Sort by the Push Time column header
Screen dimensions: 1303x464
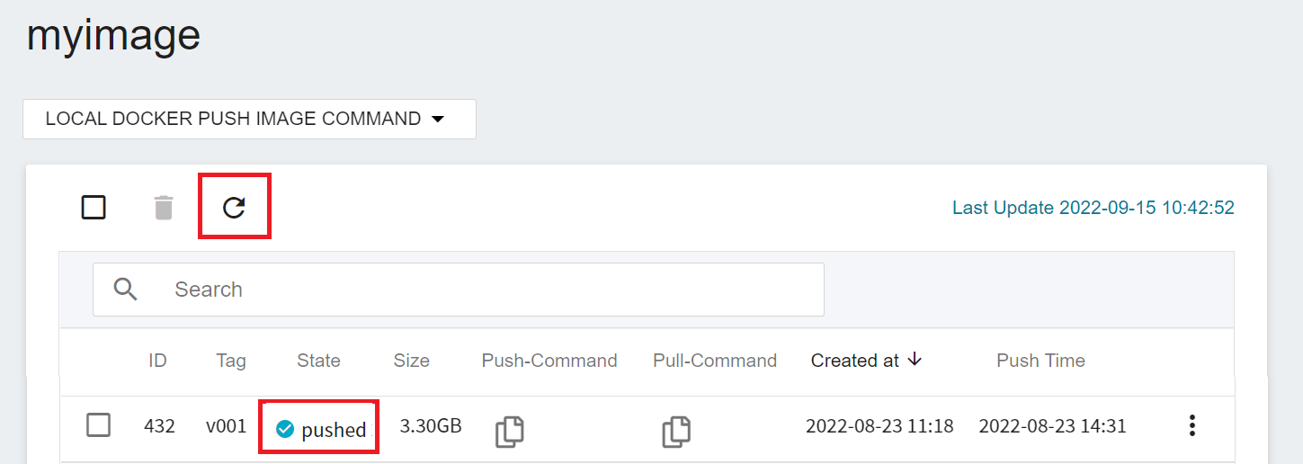point(1040,361)
